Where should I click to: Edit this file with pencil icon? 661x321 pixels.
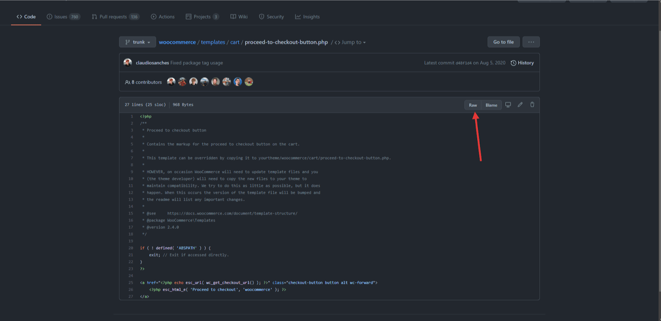(520, 105)
